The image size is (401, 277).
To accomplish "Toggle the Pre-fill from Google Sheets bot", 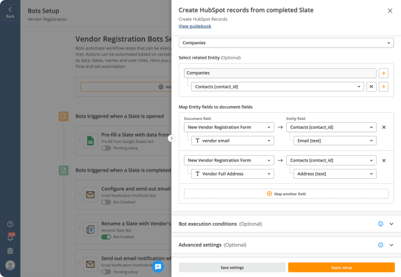I will [106, 148].
